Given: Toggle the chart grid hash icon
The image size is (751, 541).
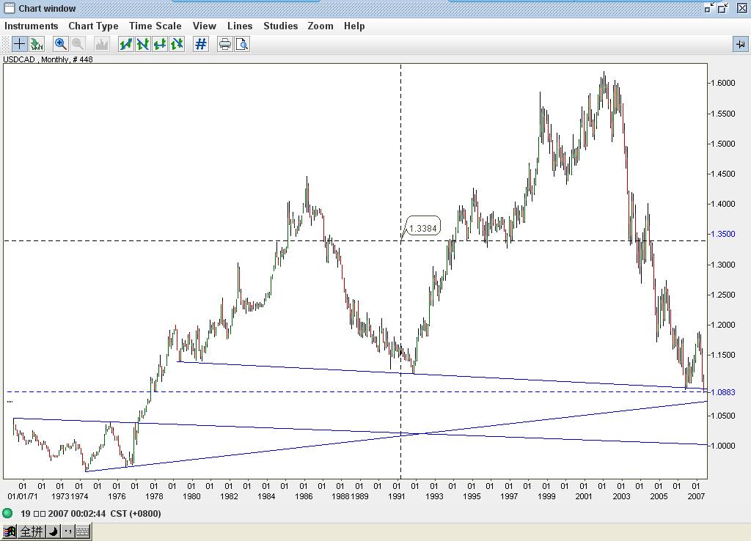Looking at the screenshot, I should tap(201, 44).
